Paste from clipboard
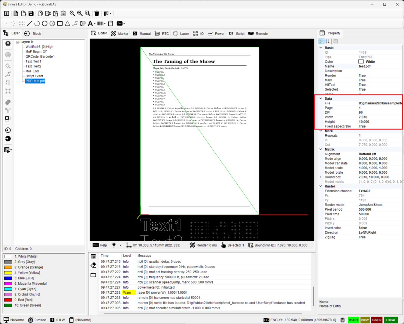 pyautogui.click(x=56, y=13)
